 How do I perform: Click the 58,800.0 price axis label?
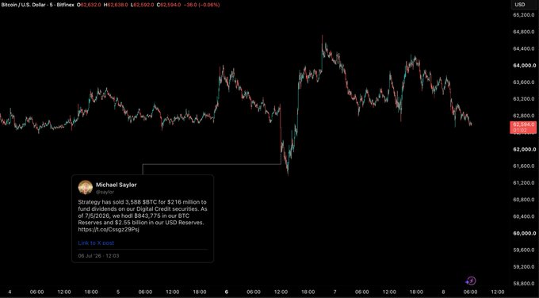[524, 284]
